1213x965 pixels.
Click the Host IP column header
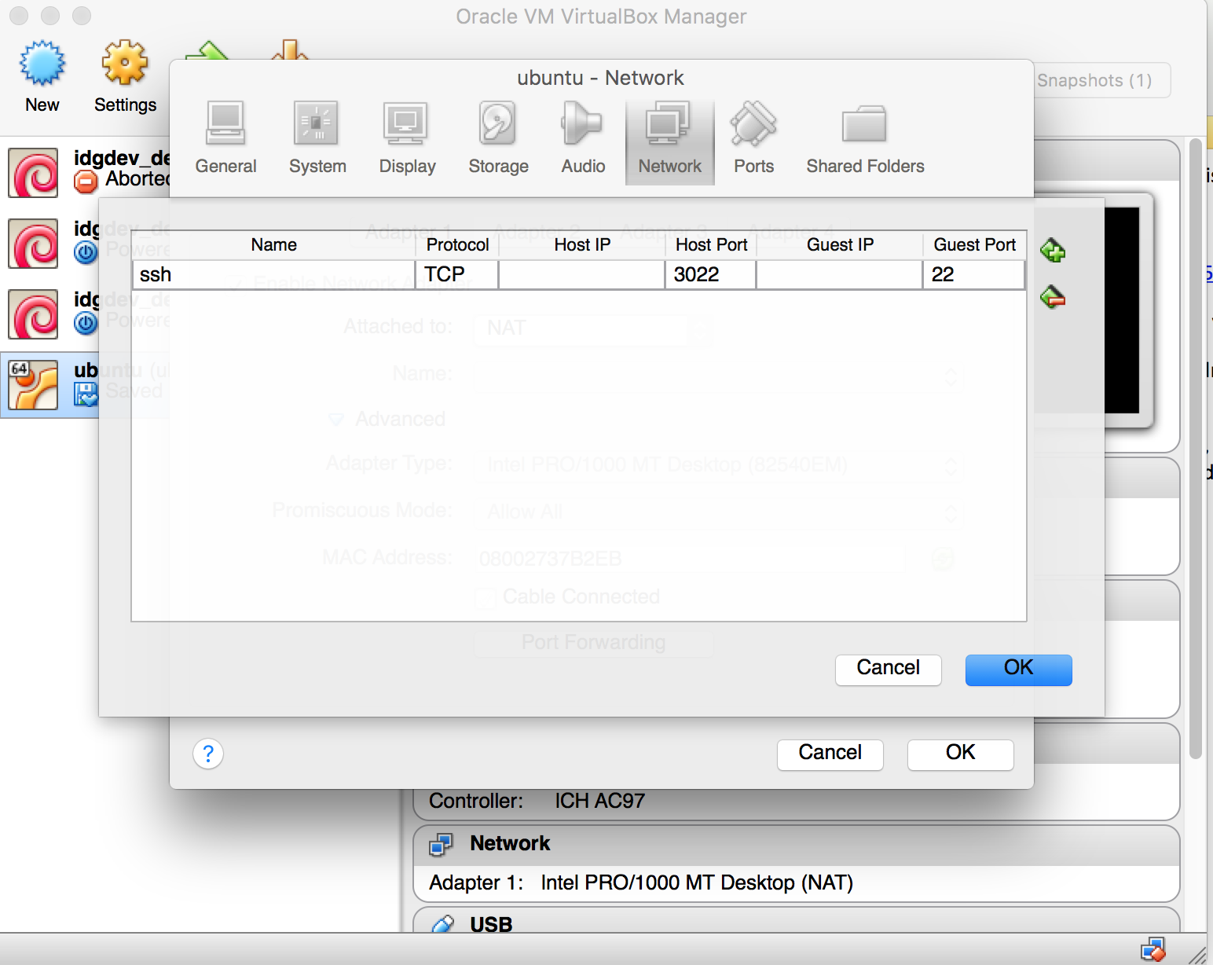(x=582, y=245)
